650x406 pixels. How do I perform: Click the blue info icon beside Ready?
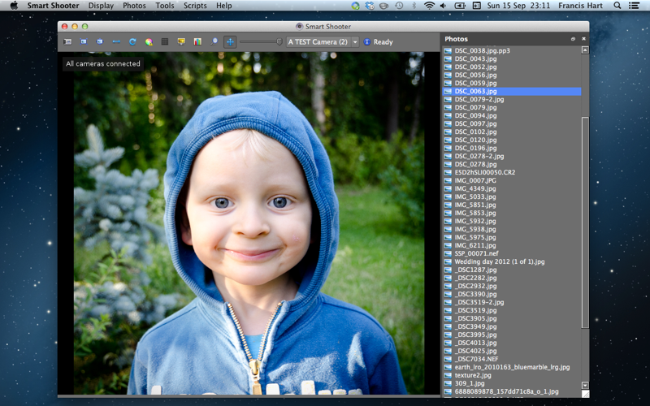(x=367, y=41)
